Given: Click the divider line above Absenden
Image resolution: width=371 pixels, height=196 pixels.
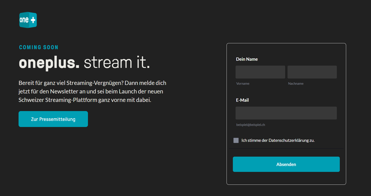Looking at the screenshot, I should point(286,149).
